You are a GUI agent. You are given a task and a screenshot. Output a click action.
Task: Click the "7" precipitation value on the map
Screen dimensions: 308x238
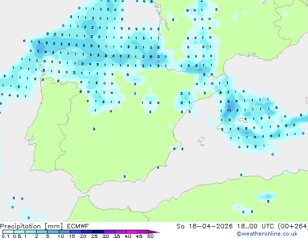point(38,51)
